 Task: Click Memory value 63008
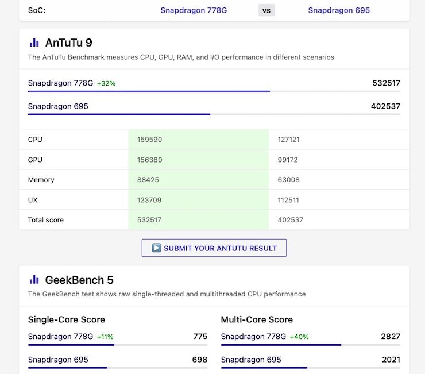pyautogui.click(x=288, y=180)
